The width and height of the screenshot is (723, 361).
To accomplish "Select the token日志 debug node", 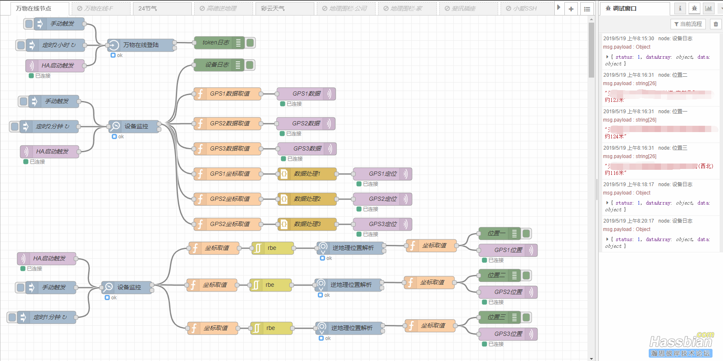I will [x=219, y=42].
